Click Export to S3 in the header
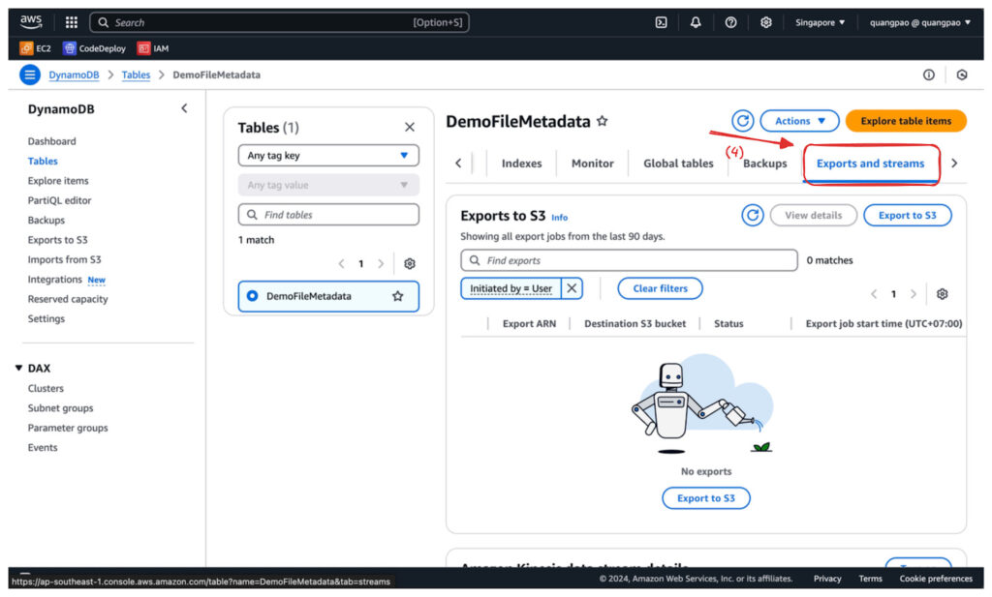Screen dimensions: 992x597 907,215
